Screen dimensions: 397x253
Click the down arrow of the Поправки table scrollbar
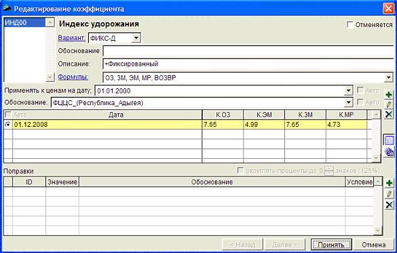point(378,231)
